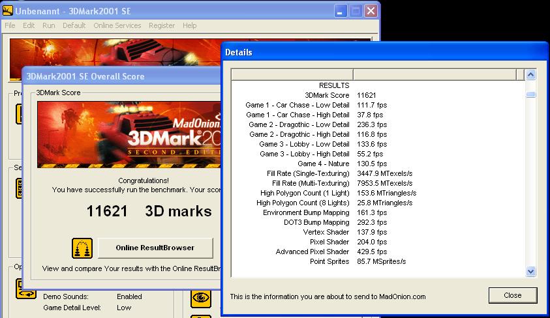
Task: Close the Details dialog with Close button
Action: 512,295
